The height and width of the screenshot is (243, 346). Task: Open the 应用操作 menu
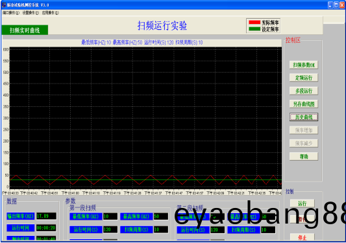click(x=51, y=13)
